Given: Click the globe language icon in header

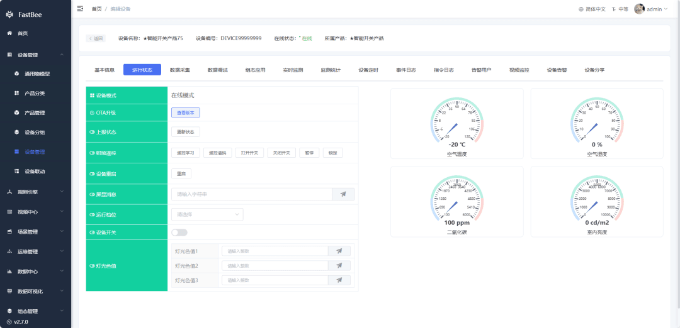Looking at the screenshot, I should pos(581,9).
